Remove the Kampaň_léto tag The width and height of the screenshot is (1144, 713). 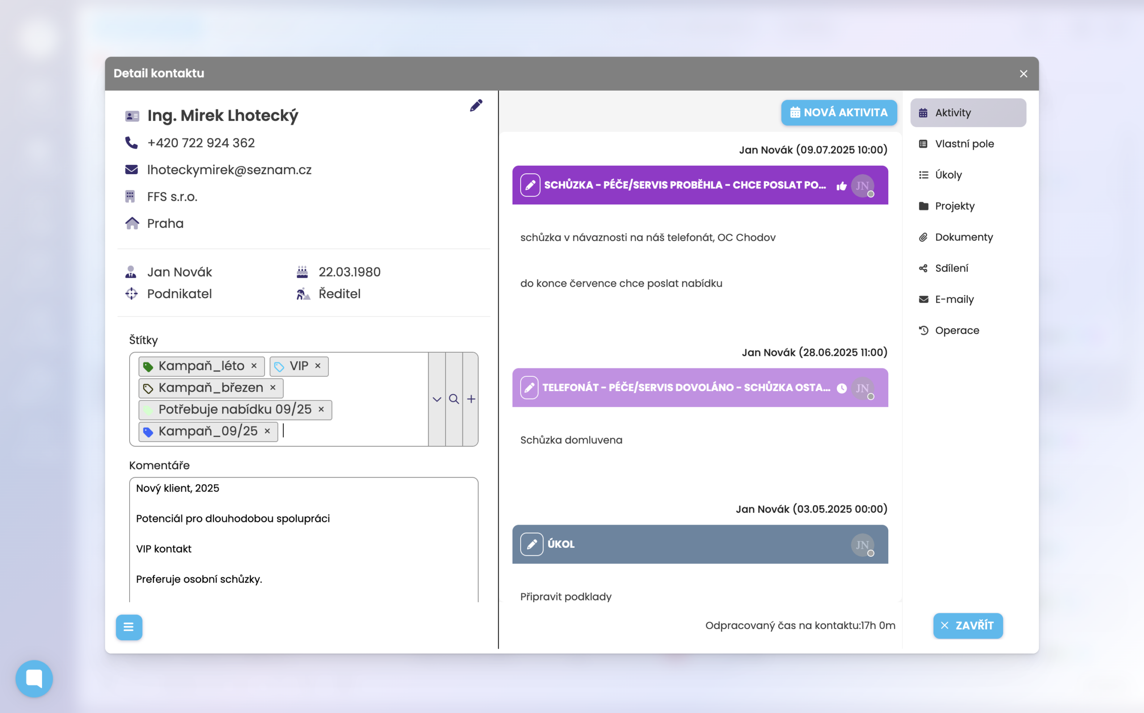(254, 366)
